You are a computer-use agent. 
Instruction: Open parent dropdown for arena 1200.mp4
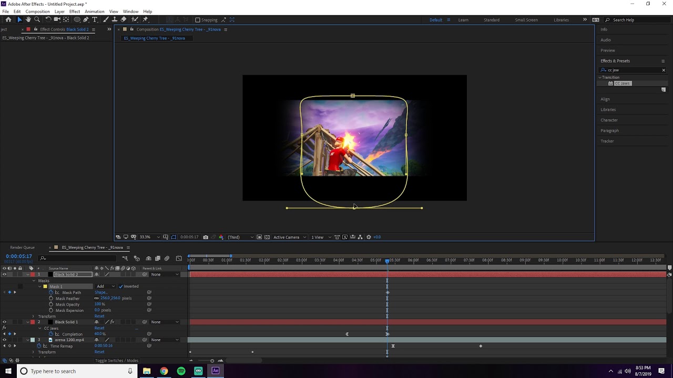(165, 340)
